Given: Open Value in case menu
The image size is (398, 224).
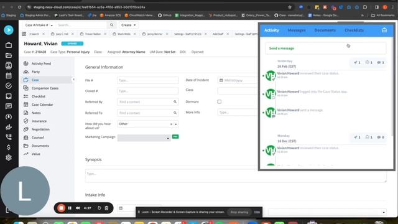Looking at the screenshot, I should pos(35,154).
